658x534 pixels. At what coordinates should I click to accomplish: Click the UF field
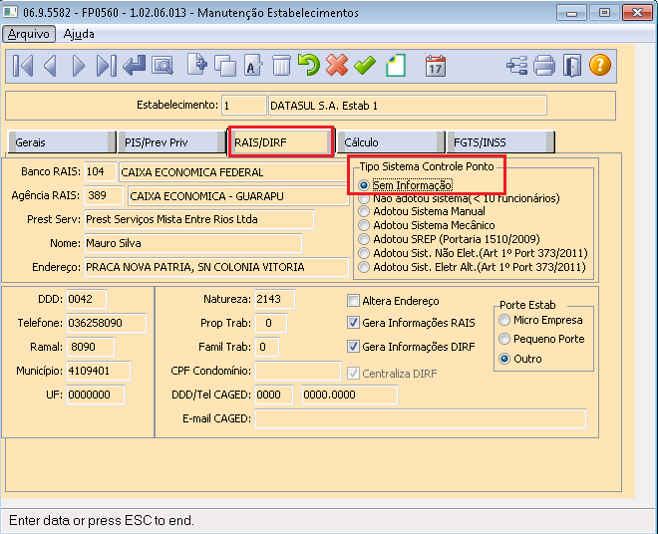(96, 395)
